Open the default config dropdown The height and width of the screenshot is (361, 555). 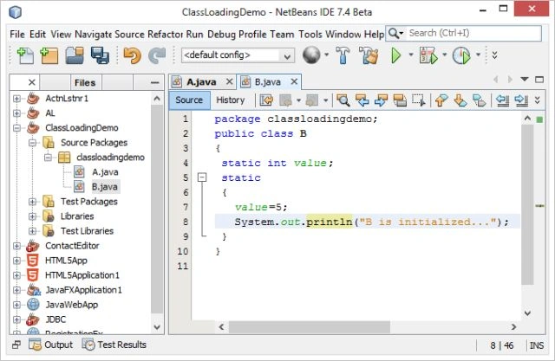click(x=238, y=55)
